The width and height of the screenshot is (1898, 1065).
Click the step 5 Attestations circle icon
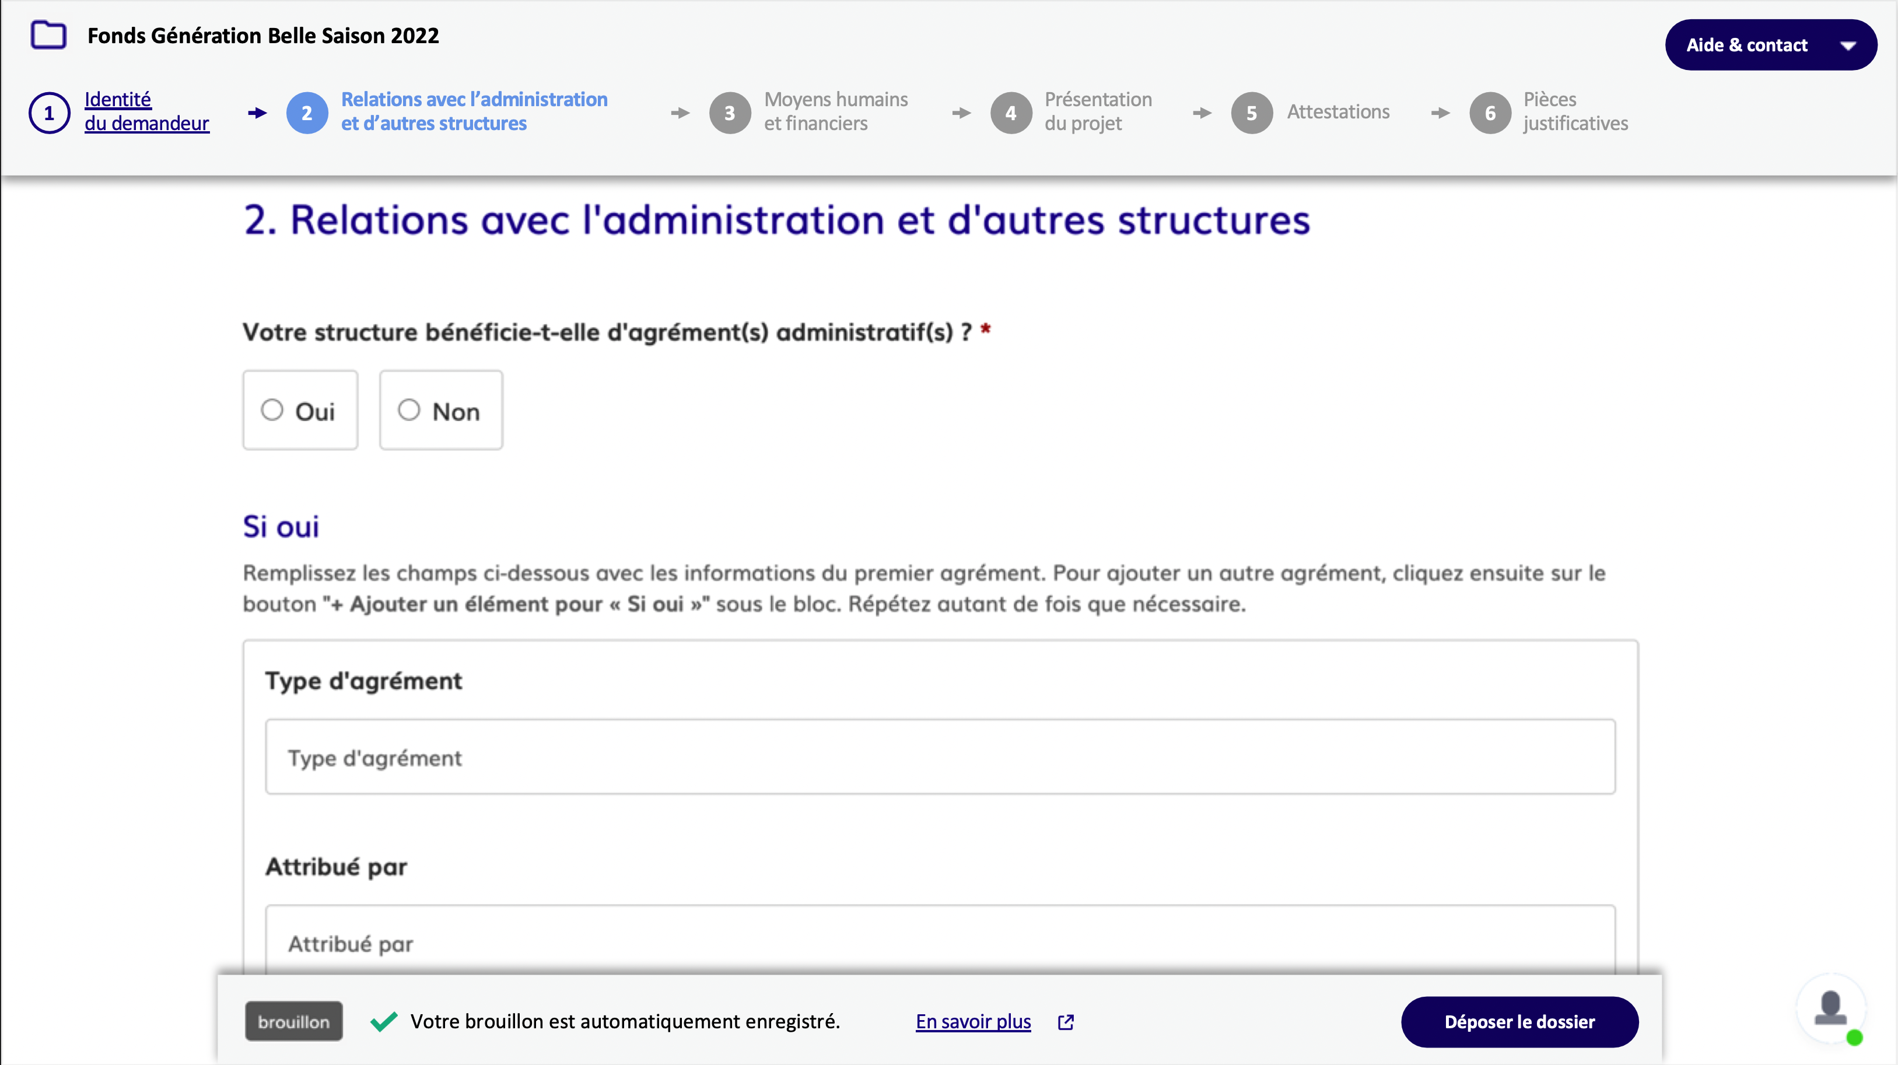1252,112
